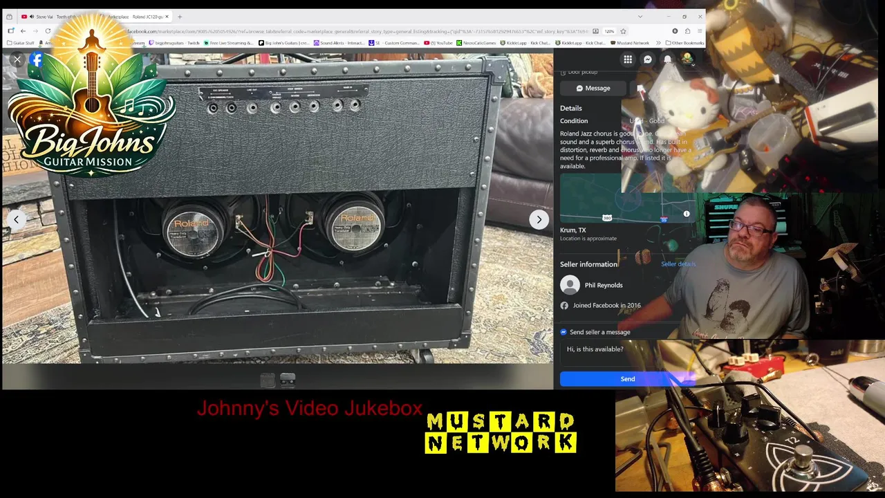Open the notifications bell
Viewport: 885px width, 498px height.
click(x=667, y=59)
